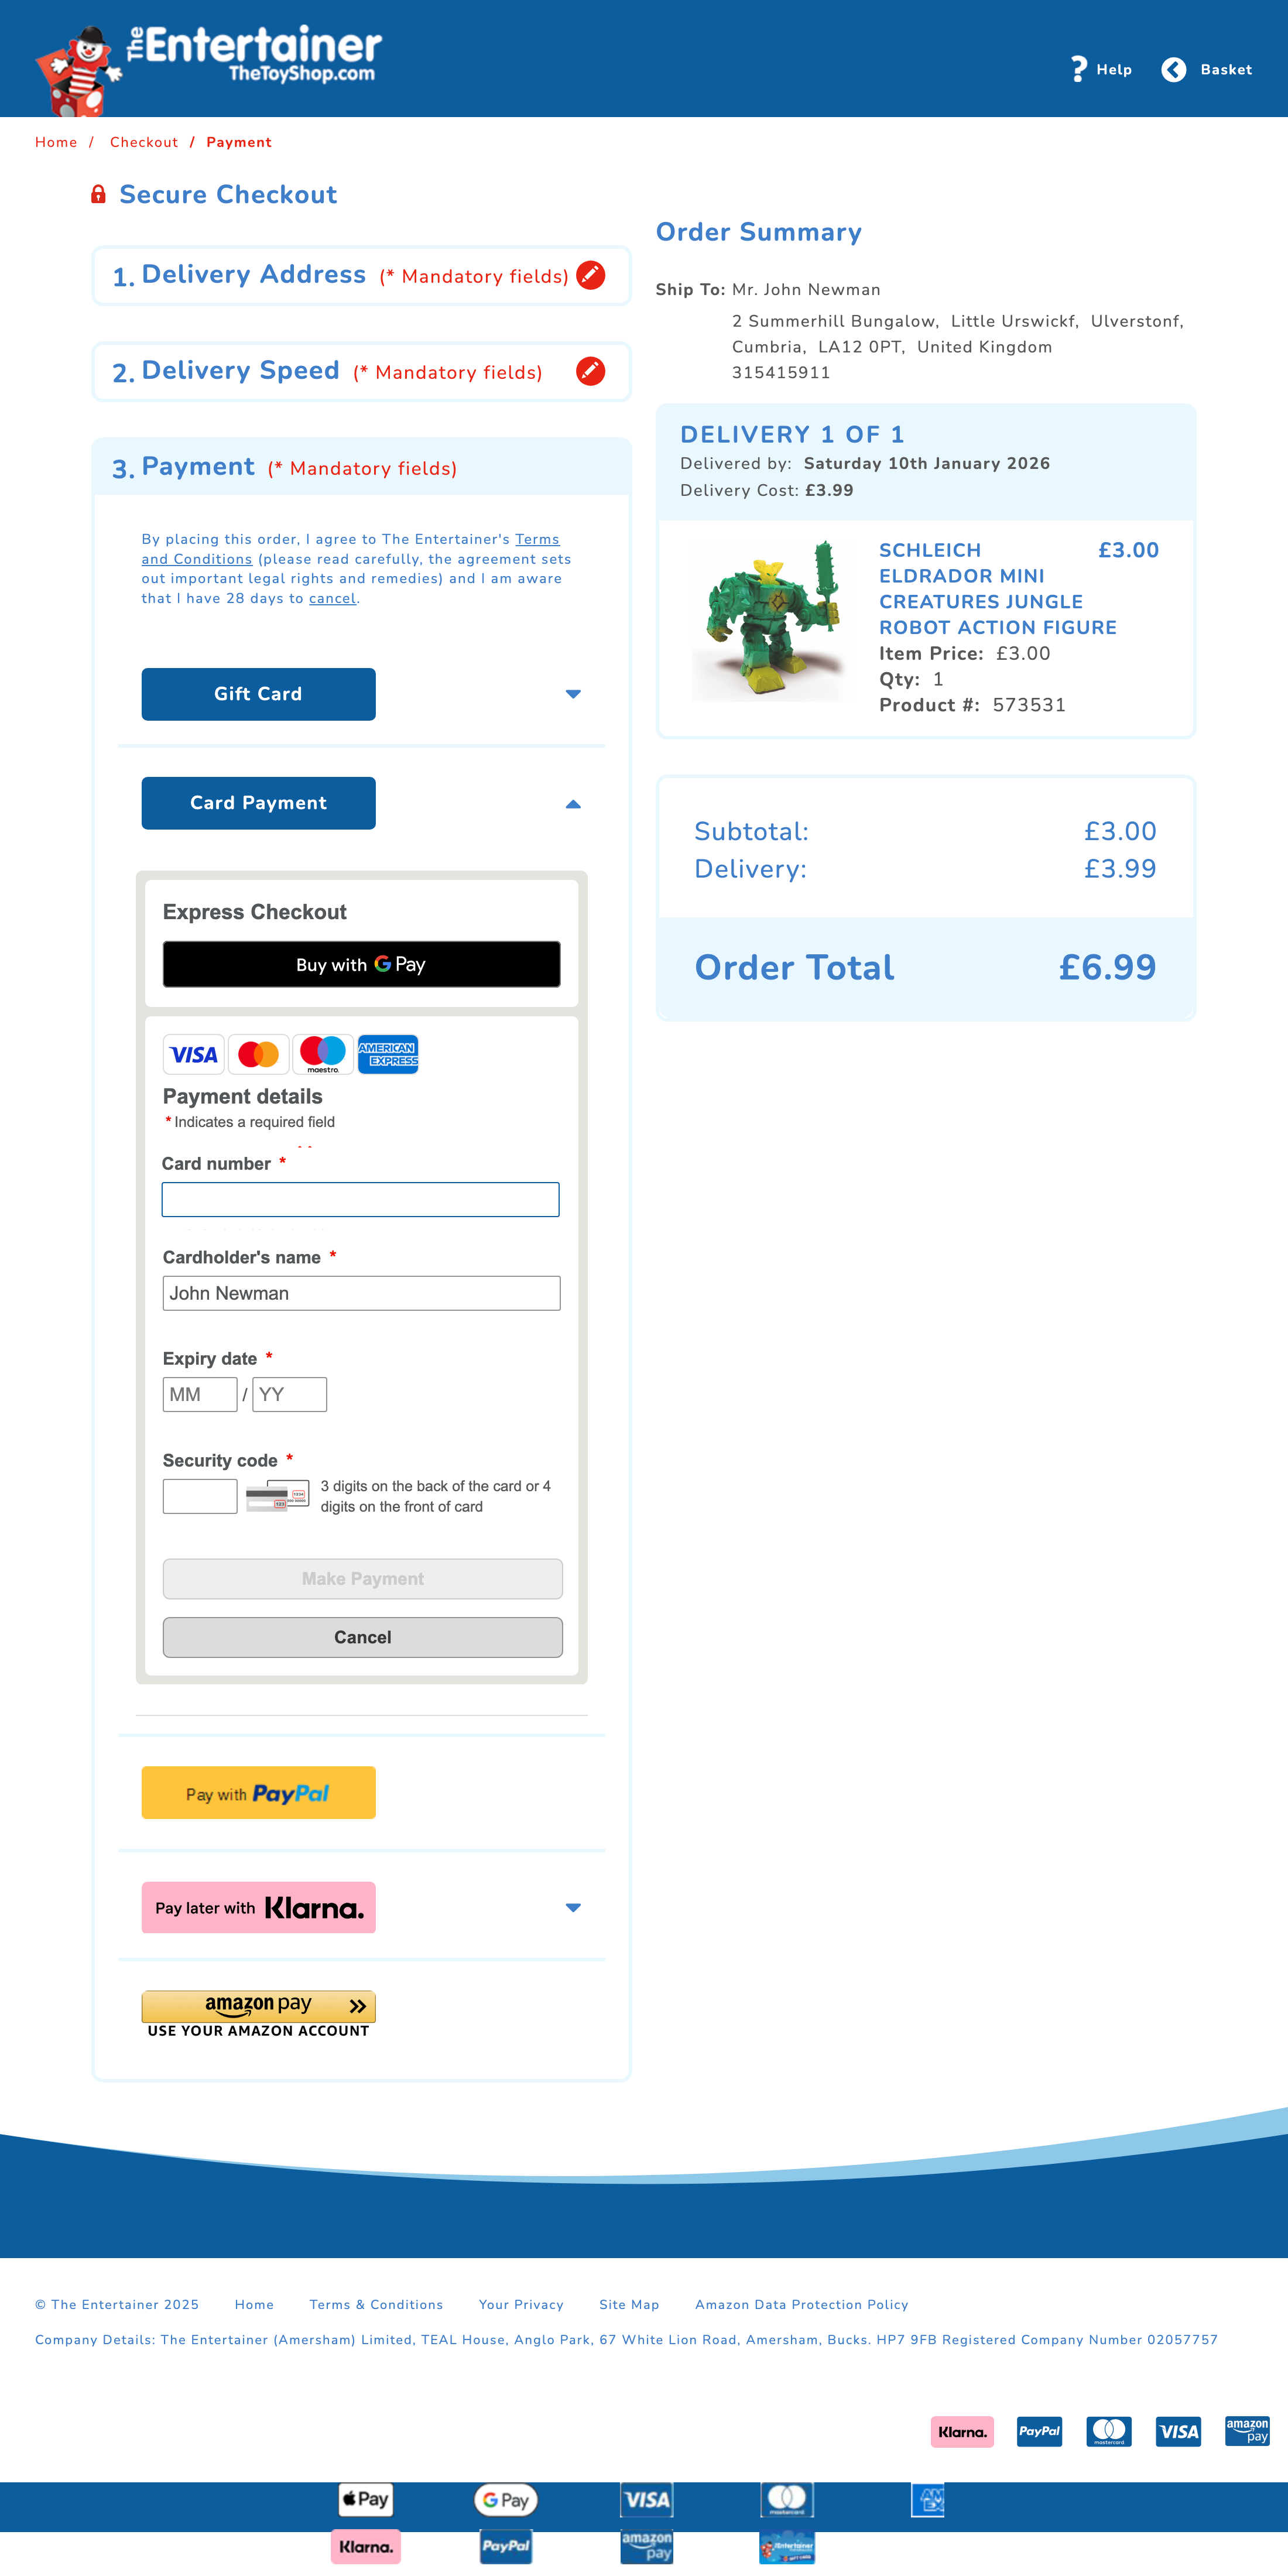Image resolution: width=1288 pixels, height=2576 pixels.
Task: Focus the Card number field
Action: (x=360, y=1200)
